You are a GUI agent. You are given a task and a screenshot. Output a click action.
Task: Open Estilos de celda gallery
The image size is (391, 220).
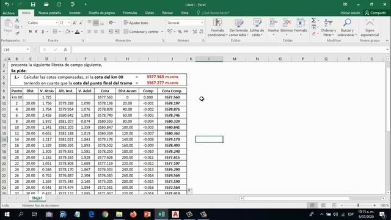click(x=257, y=28)
